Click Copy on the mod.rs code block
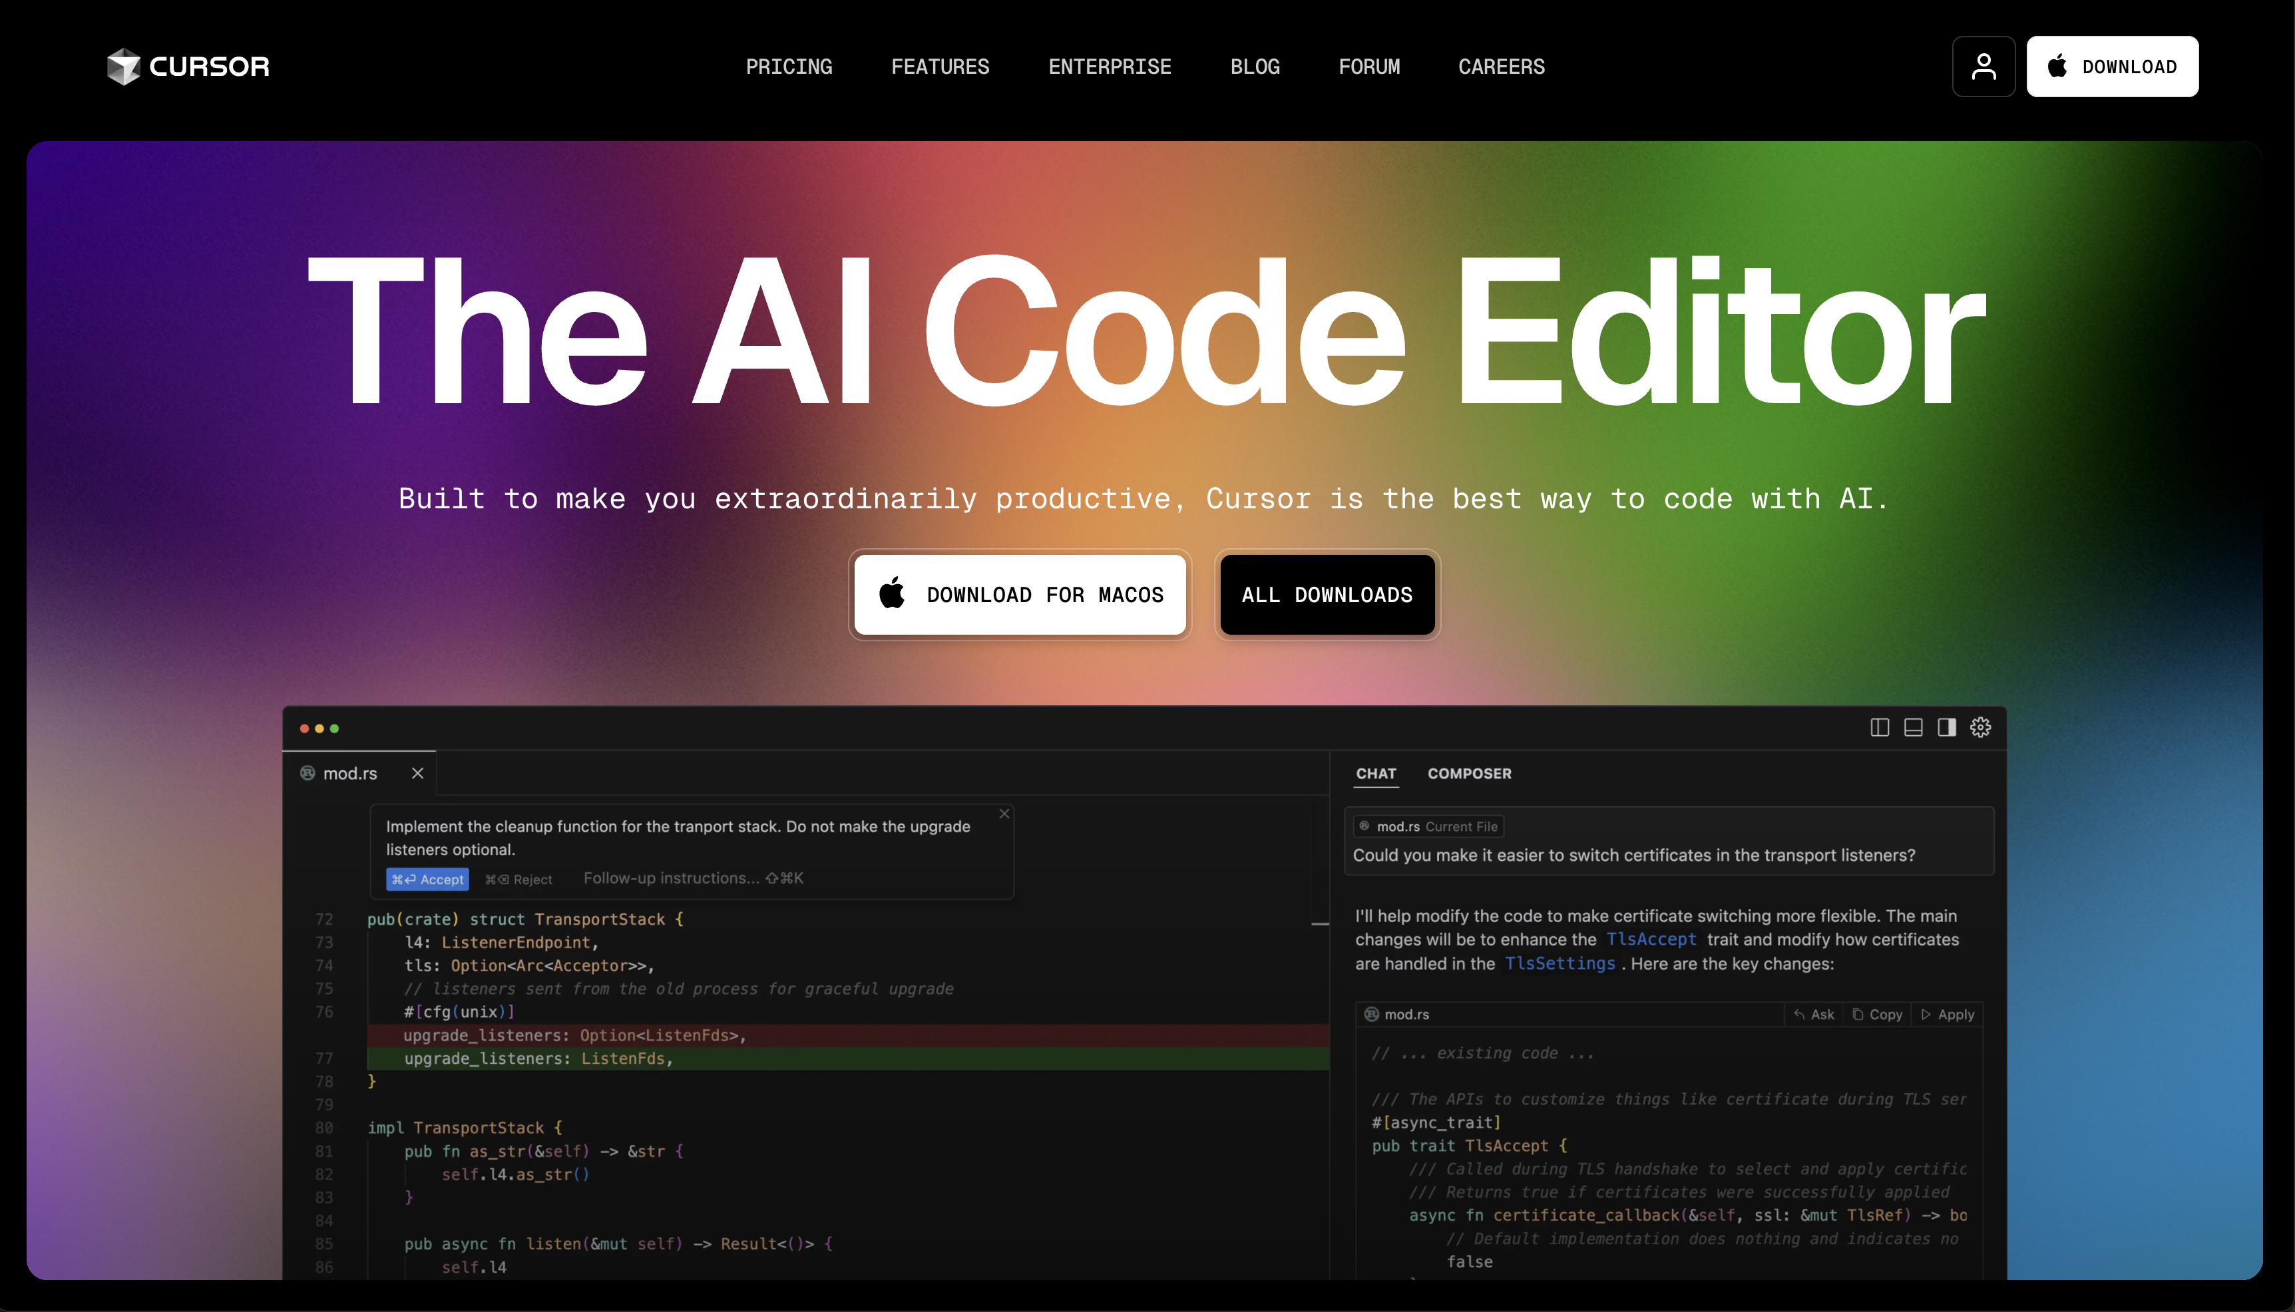2295x1312 pixels. pos(1878,1015)
